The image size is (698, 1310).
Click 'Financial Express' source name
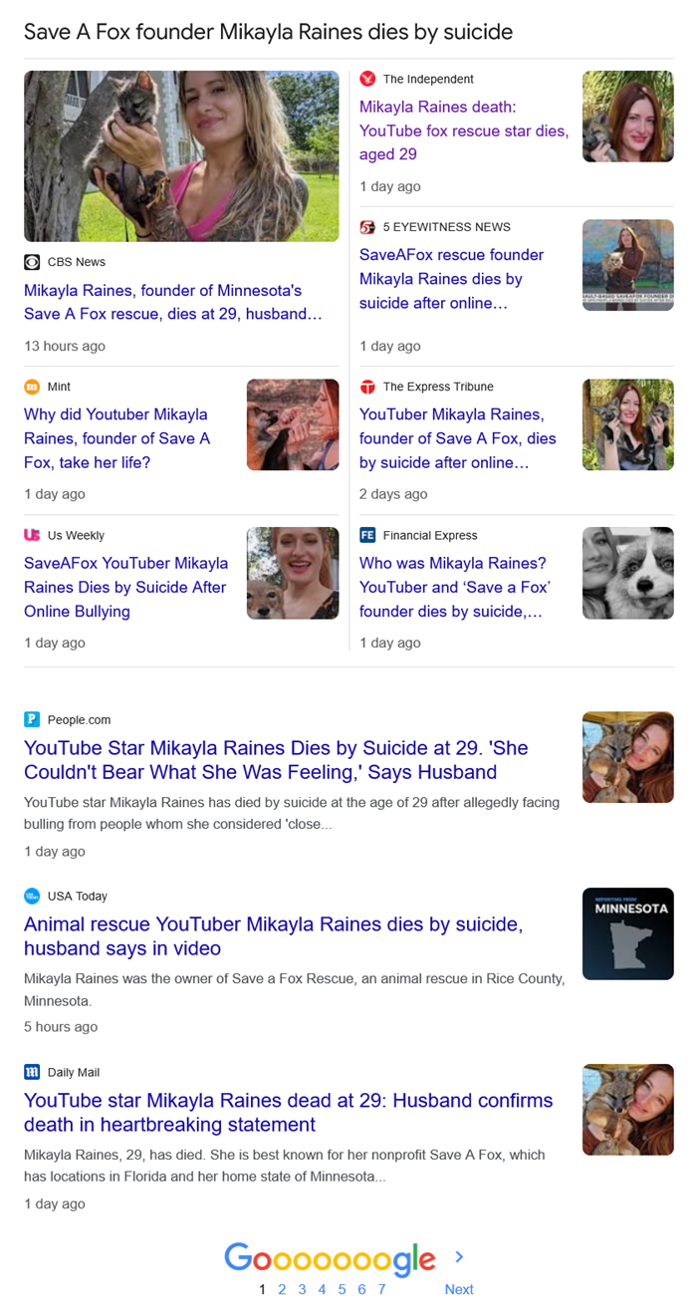pyautogui.click(x=430, y=535)
